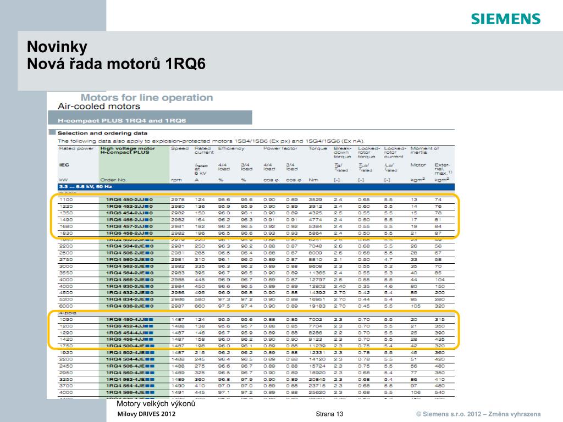The height and width of the screenshot is (422, 563).
Task: Click the 'Strana 13' page number
Action: click(329, 414)
